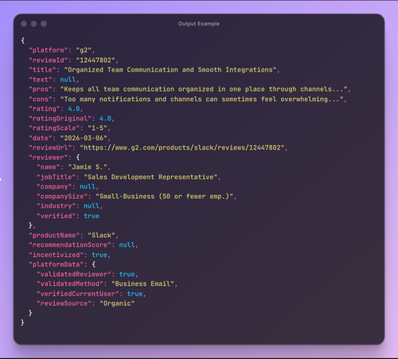Image resolution: width=398 pixels, height=359 pixels.
Task: Click the null value after "recommendationScore"
Action: pos(127,245)
